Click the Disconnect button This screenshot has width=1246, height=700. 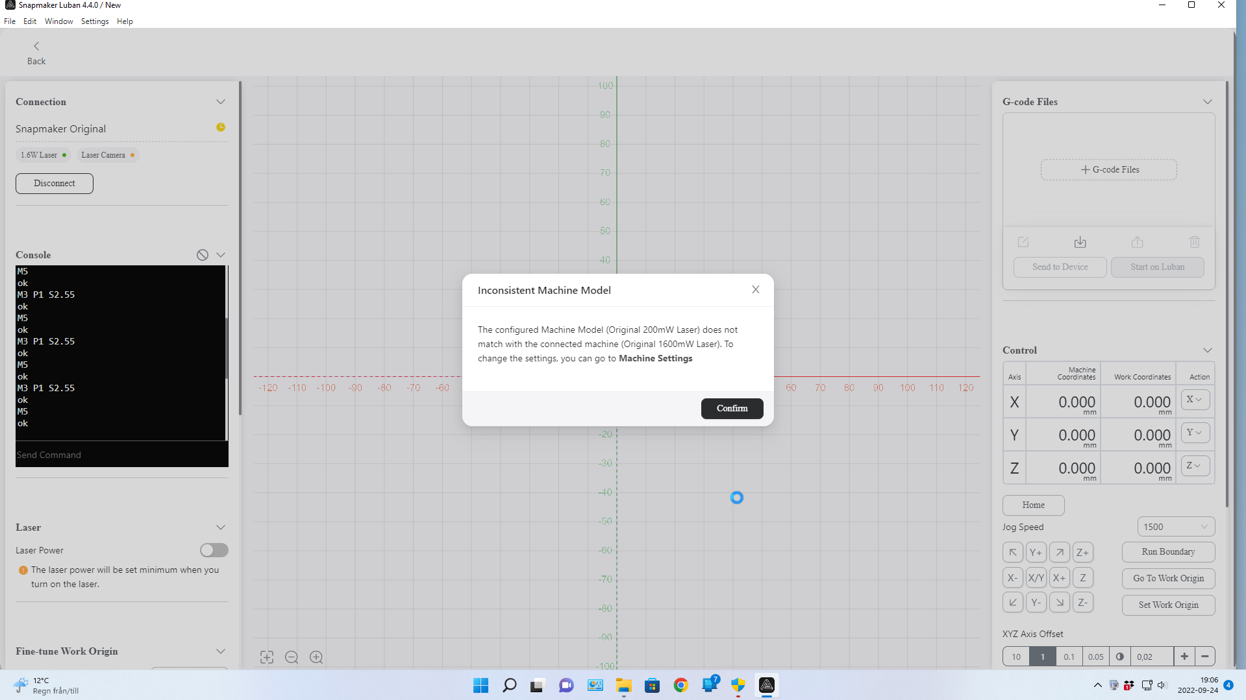point(55,184)
